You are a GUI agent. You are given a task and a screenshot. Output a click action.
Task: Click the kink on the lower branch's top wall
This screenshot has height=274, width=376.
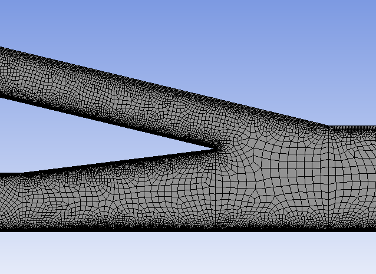[x=24, y=173]
